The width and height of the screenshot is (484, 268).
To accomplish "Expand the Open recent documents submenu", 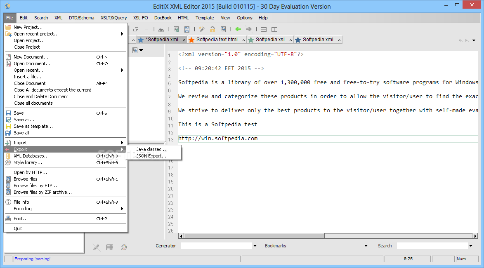I will coord(122,71).
